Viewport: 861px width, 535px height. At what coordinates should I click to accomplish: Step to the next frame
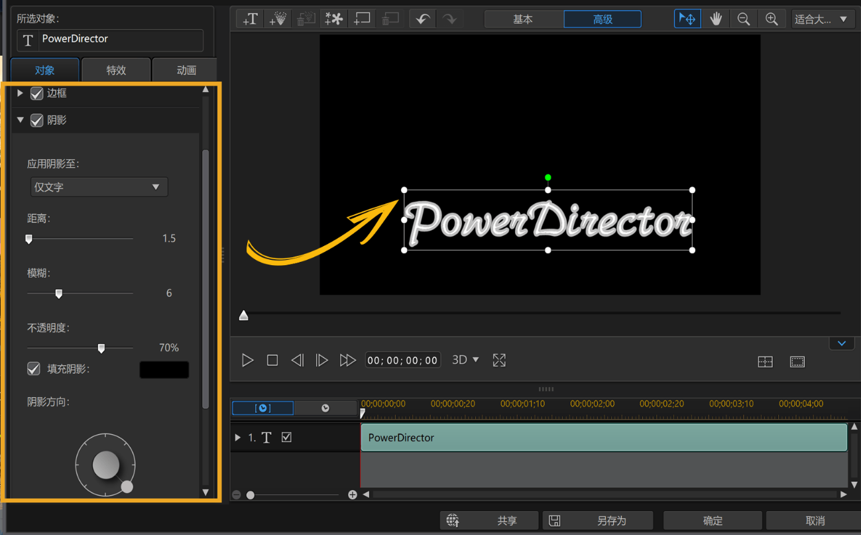click(322, 360)
